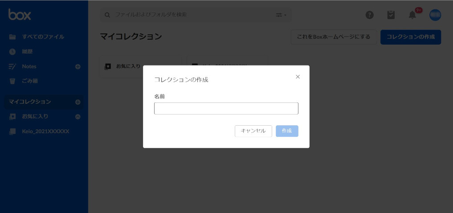Click the キャンセル button in dialog

pos(253,131)
